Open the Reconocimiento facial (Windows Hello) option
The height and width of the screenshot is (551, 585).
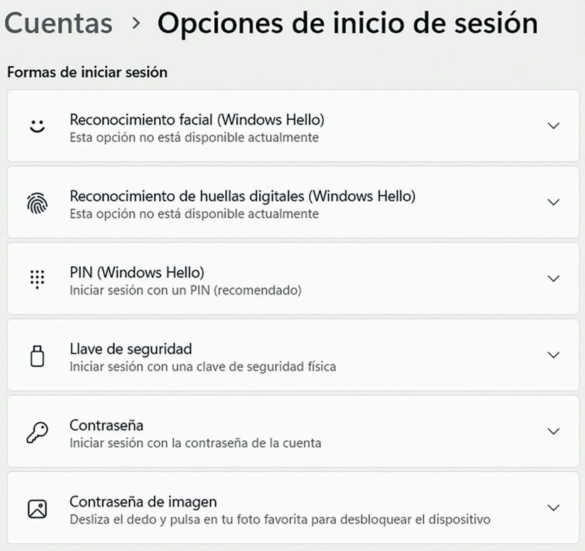pos(197,120)
